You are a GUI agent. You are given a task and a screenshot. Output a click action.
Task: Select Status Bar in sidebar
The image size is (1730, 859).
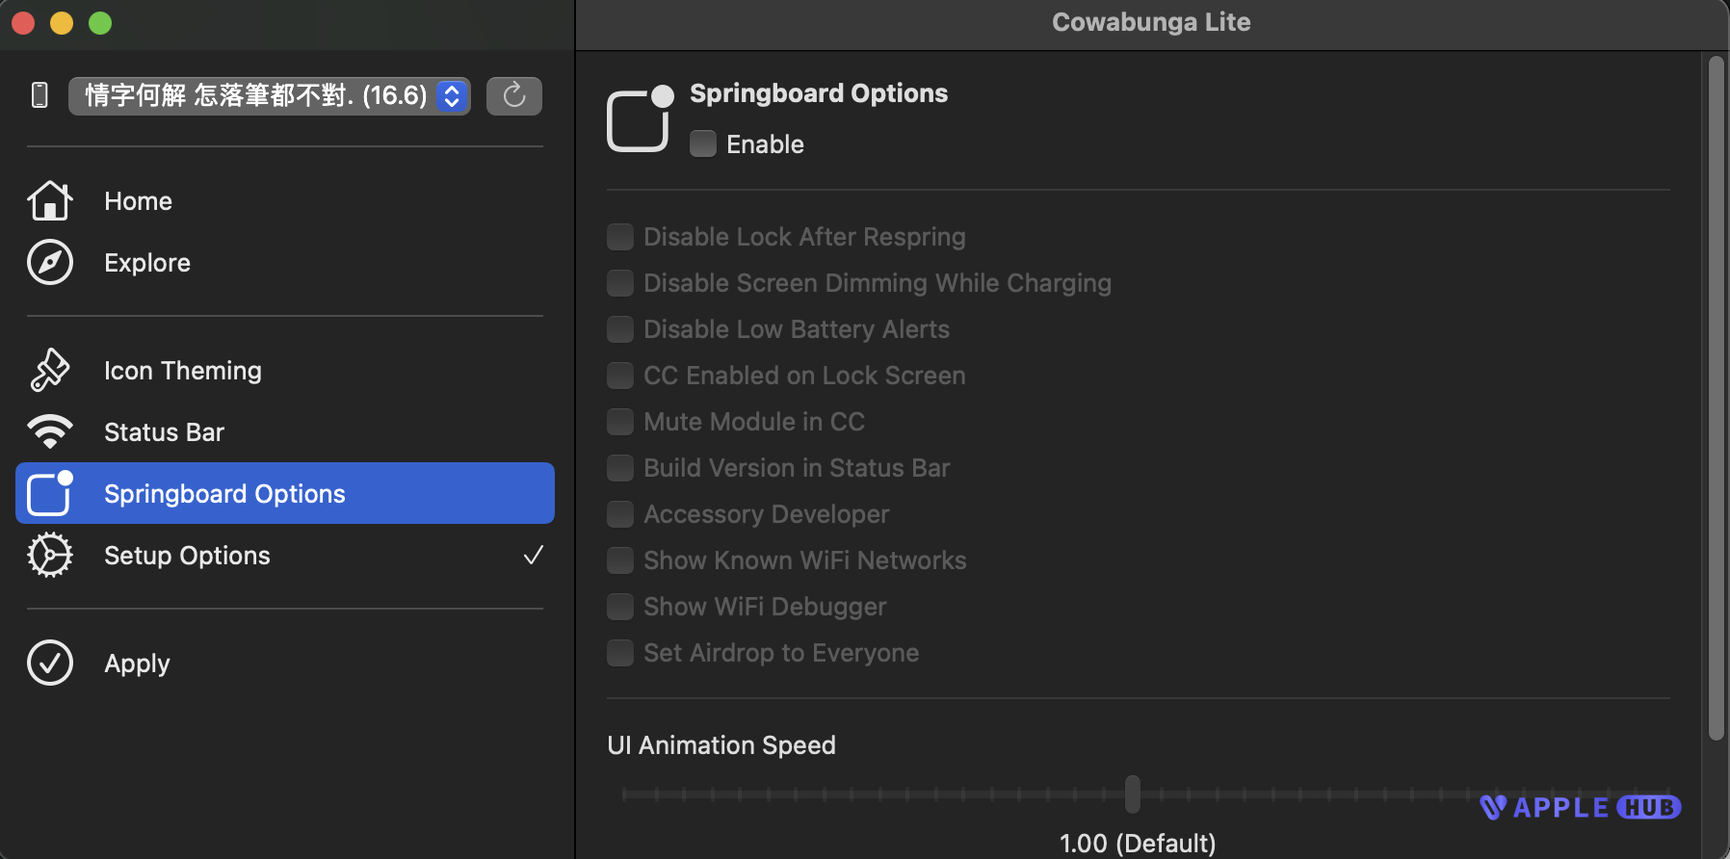pos(285,432)
